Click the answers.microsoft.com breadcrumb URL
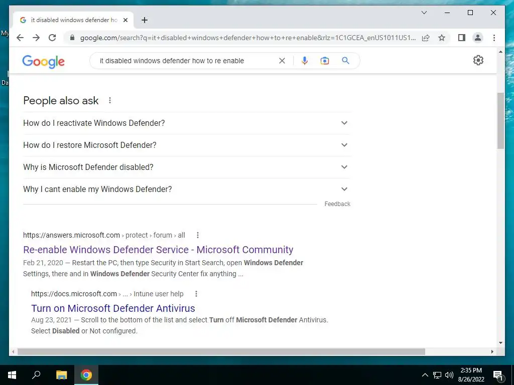The image size is (514, 385). 104,235
